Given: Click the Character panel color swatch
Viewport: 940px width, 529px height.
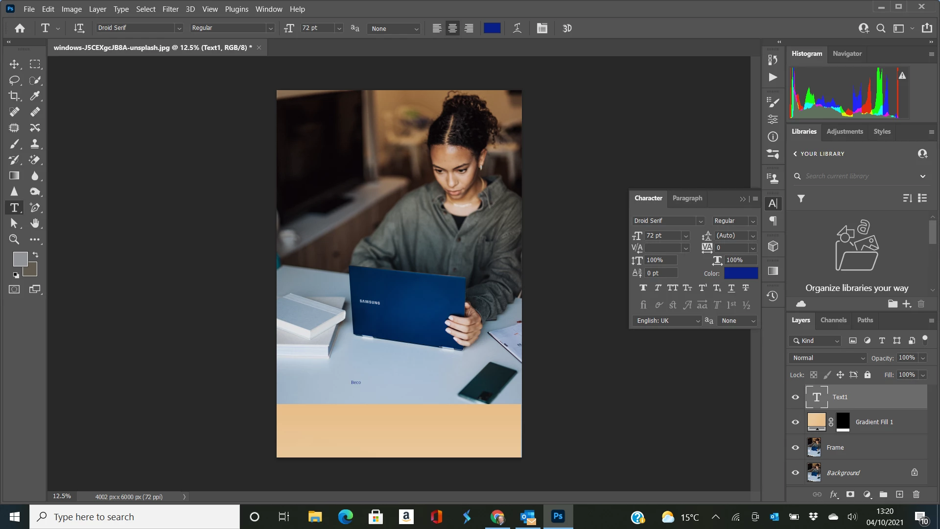Looking at the screenshot, I should [741, 273].
